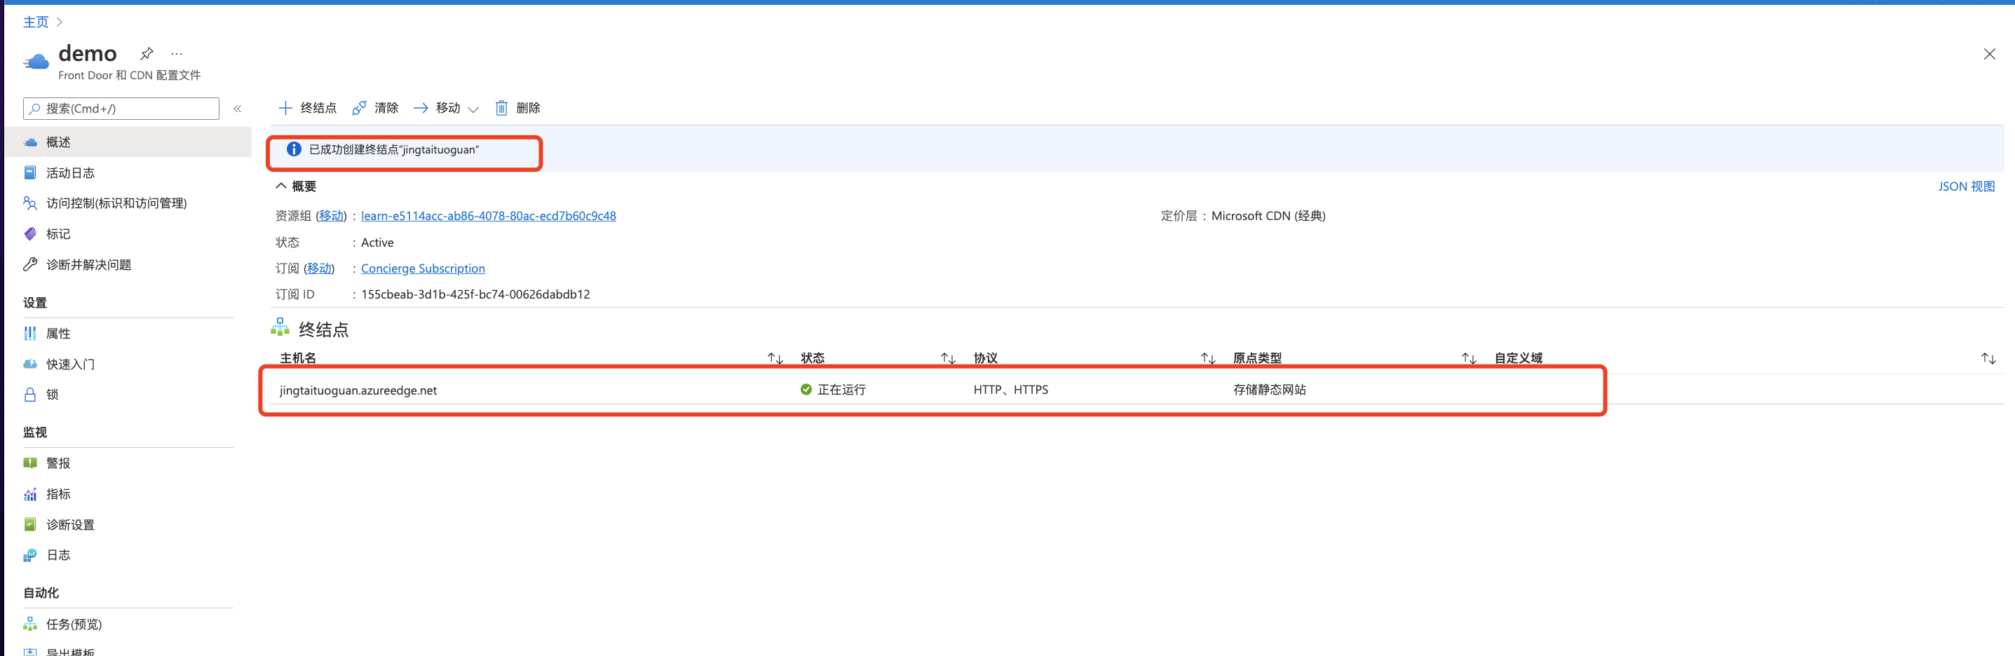Sort endpoints by 原点类型 column
2015x656 pixels.
[x=1469, y=358]
